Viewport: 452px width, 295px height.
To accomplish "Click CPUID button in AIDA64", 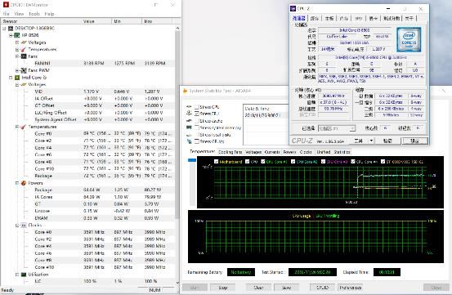I will click(322, 288).
